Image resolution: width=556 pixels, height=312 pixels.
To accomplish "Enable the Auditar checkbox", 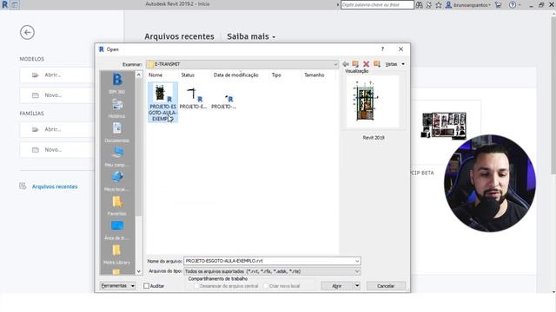I will (x=146, y=286).
